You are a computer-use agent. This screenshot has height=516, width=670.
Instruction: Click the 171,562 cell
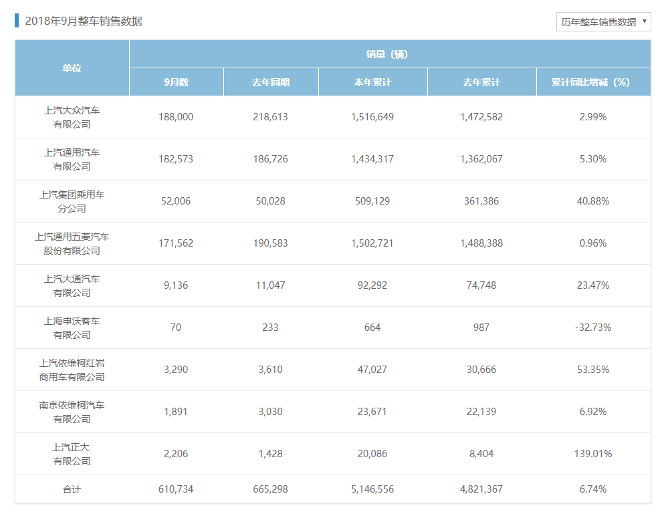pyautogui.click(x=176, y=243)
